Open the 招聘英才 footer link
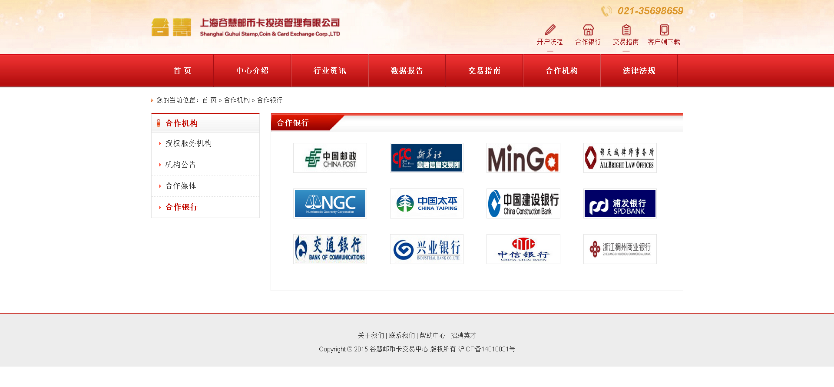 [463, 336]
